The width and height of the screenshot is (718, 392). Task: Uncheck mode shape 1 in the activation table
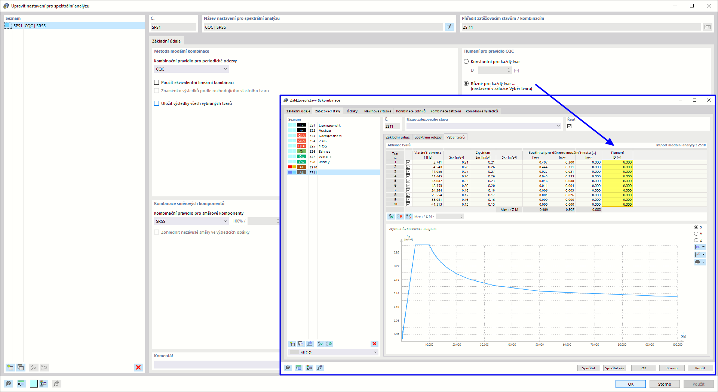(x=408, y=162)
